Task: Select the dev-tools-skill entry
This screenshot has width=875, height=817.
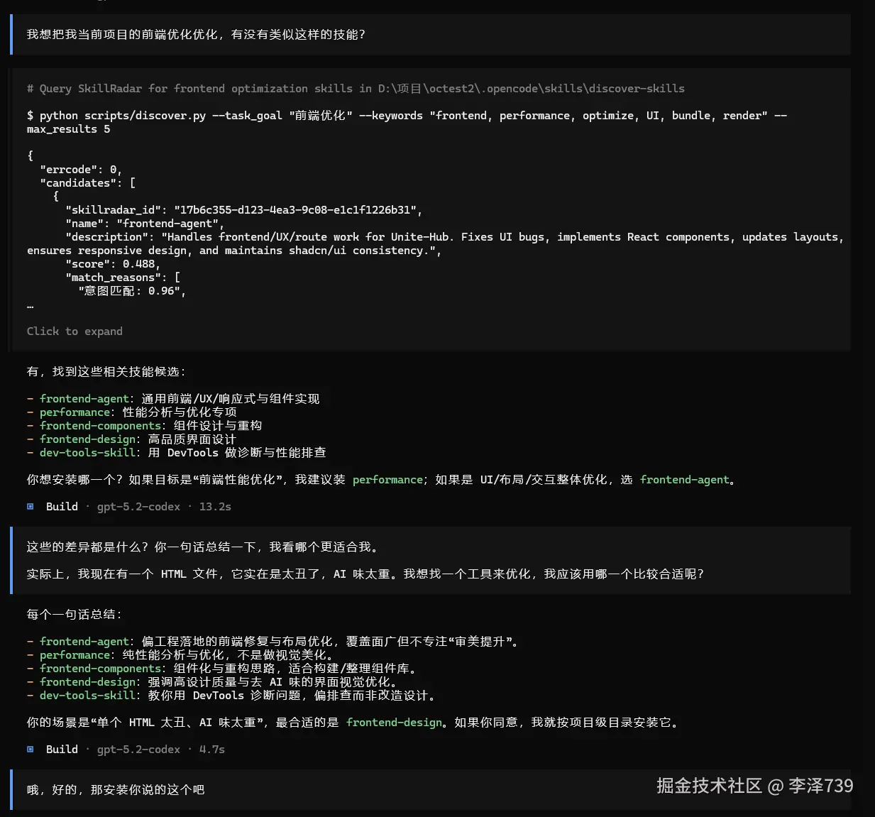Action: click(x=87, y=452)
